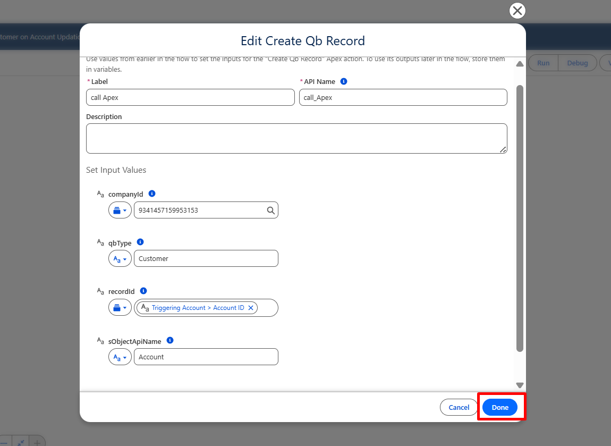Click inside the Description text area
The image size is (611, 446).
(296, 138)
